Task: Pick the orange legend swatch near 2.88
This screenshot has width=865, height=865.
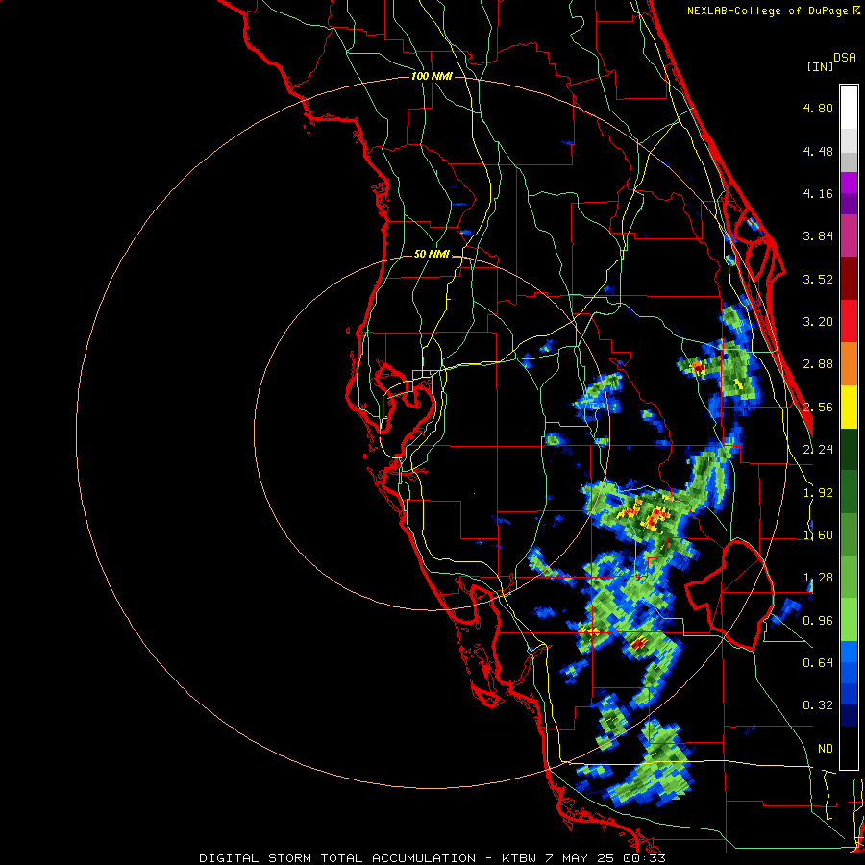Action: click(849, 364)
